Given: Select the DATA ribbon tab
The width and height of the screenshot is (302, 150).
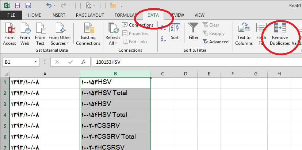Looking at the screenshot, I should coord(153,15).
